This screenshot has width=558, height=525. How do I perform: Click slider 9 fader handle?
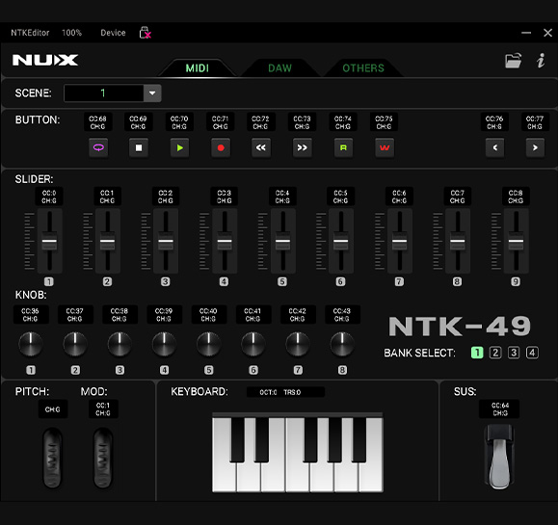[x=516, y=241]
